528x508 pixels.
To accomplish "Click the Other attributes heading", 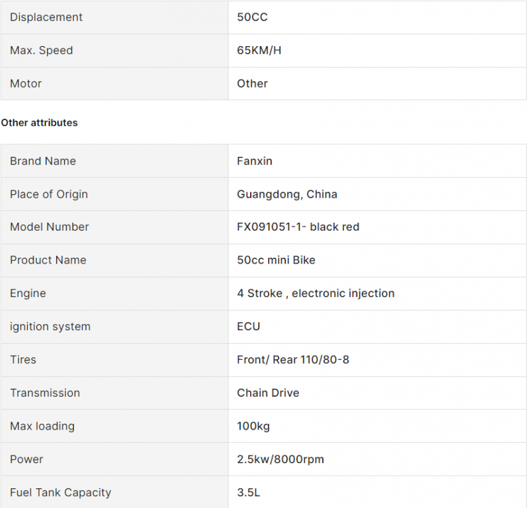I will [40, 123].
